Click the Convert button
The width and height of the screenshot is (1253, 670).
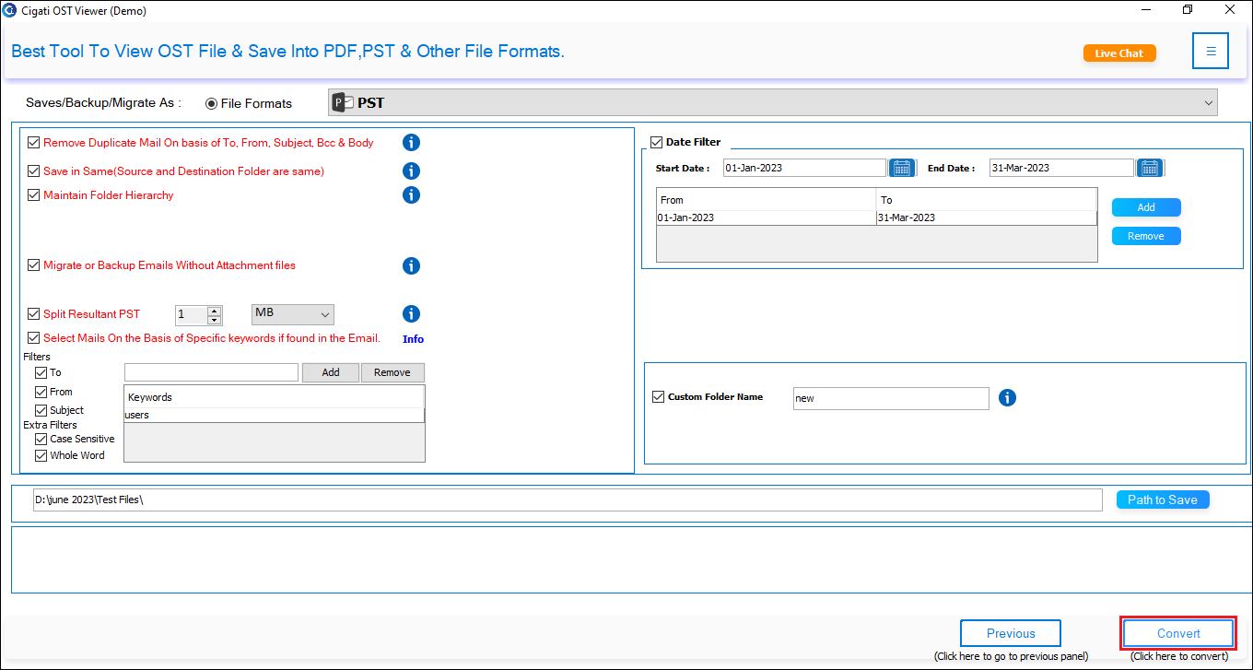tap(1178, 633)
